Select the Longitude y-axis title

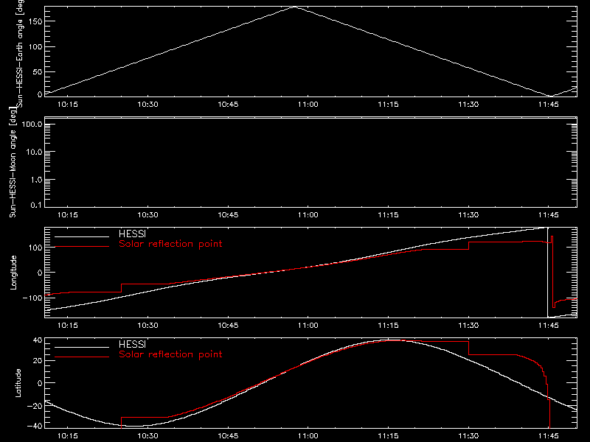(13, 273)
